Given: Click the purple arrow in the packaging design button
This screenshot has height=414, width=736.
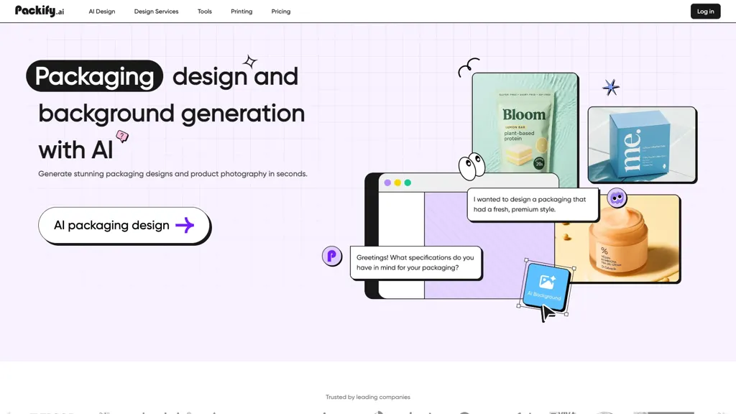Looking at the screenshot, I should point(185,226).
